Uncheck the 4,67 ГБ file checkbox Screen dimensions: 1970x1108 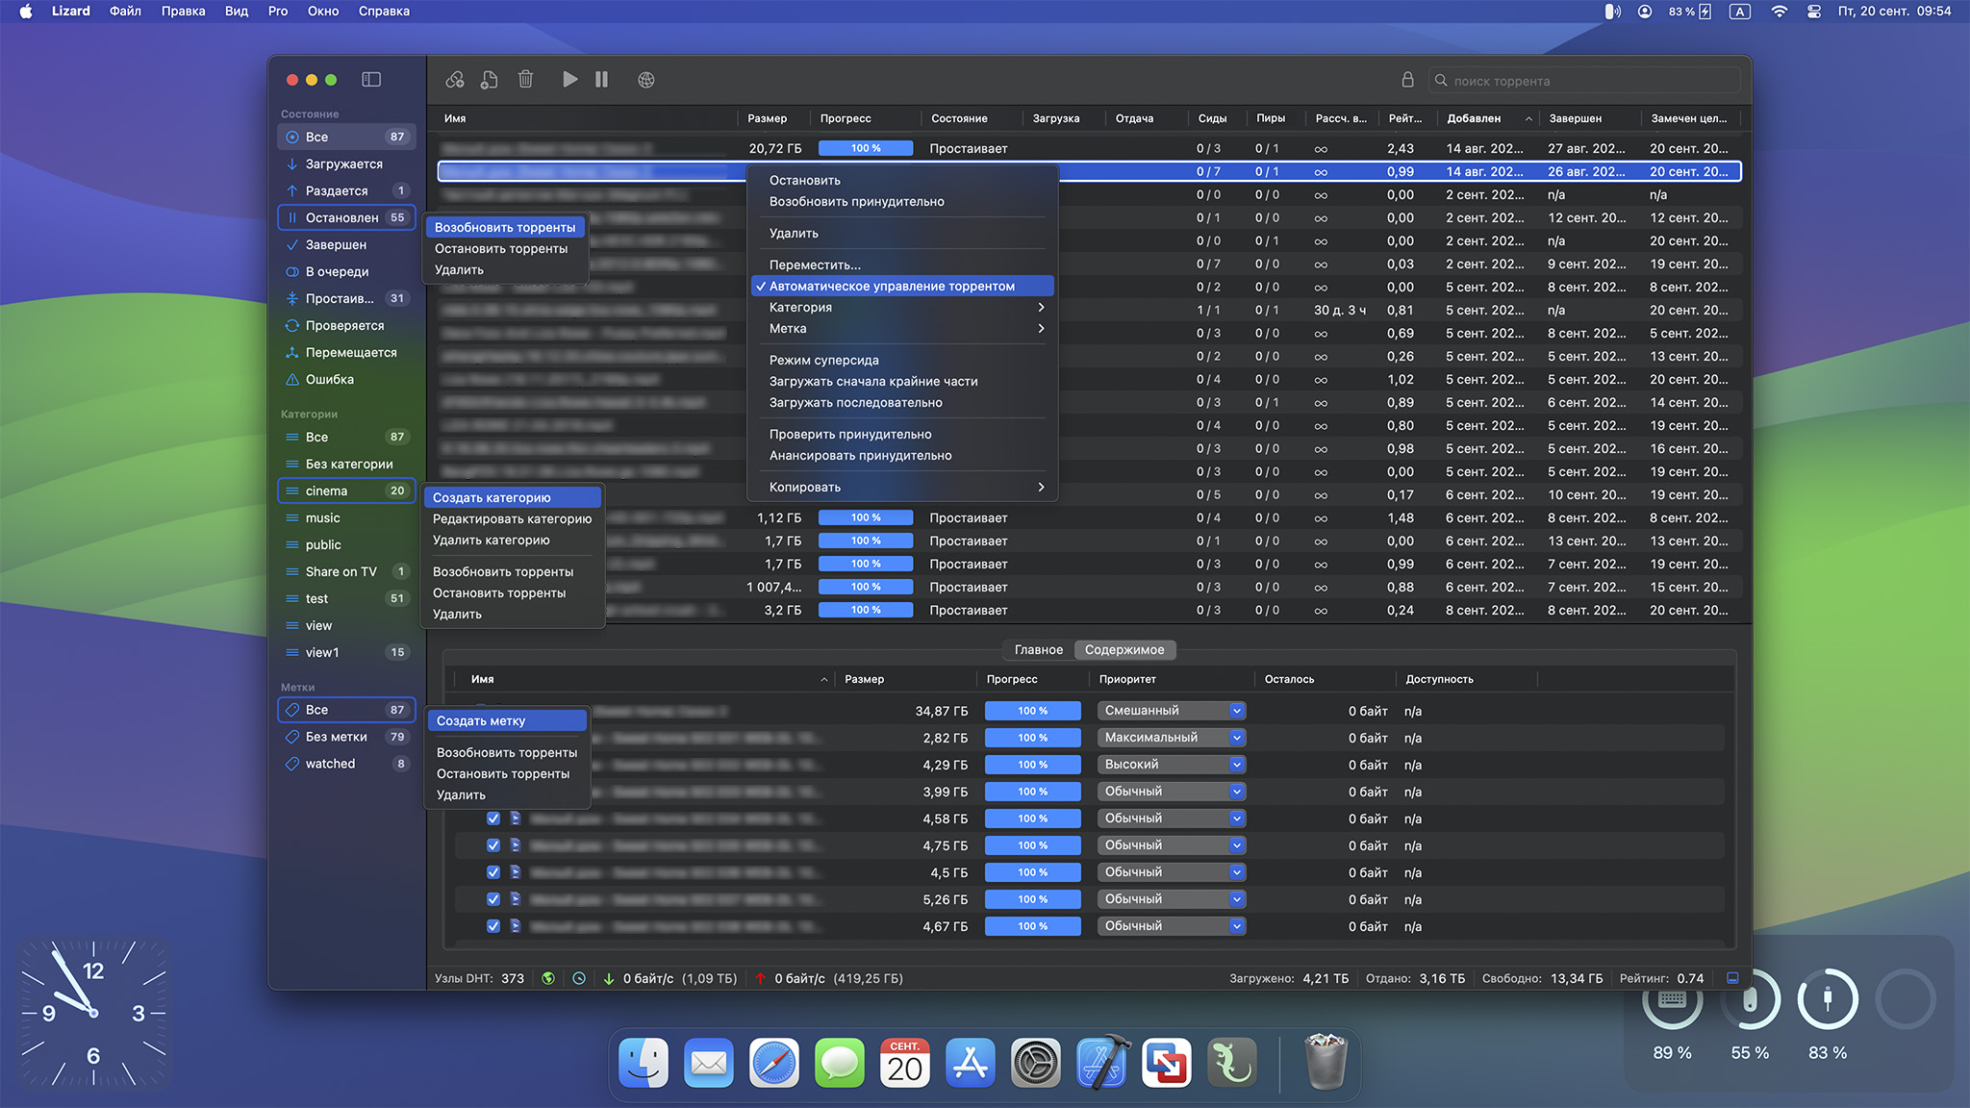tap(493, 926)
